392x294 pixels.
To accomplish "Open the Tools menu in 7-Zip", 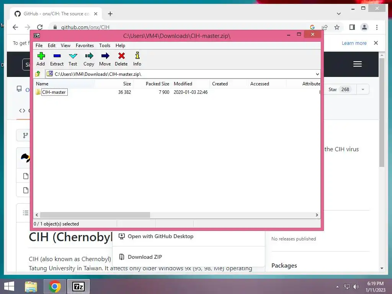I will coord(105,46).
